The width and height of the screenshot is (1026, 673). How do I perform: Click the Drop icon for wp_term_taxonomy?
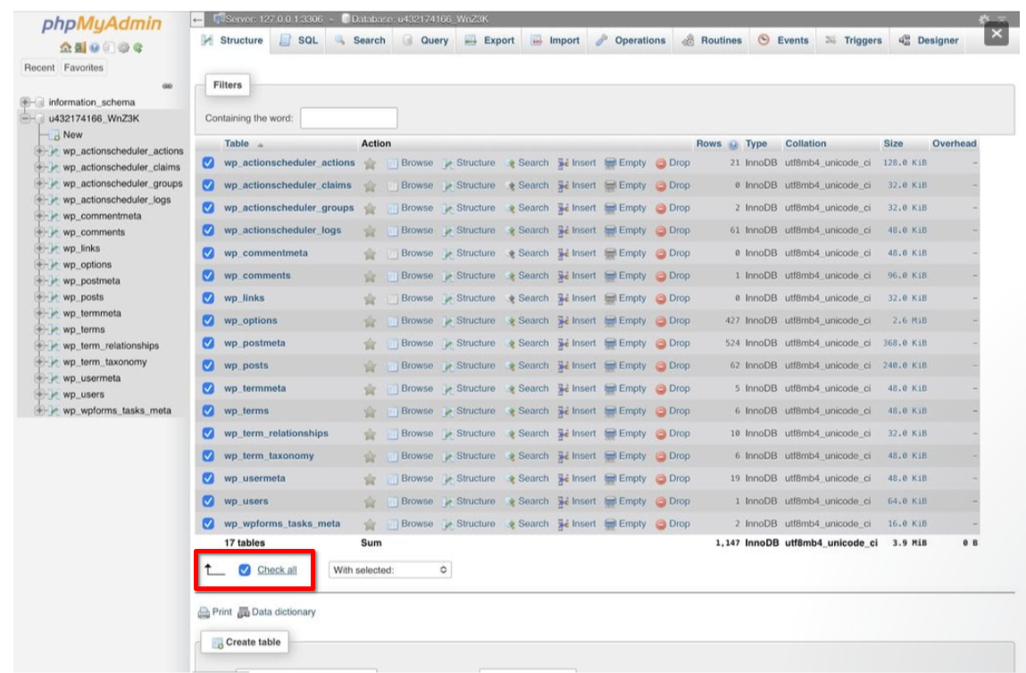[x=661, y=456]
